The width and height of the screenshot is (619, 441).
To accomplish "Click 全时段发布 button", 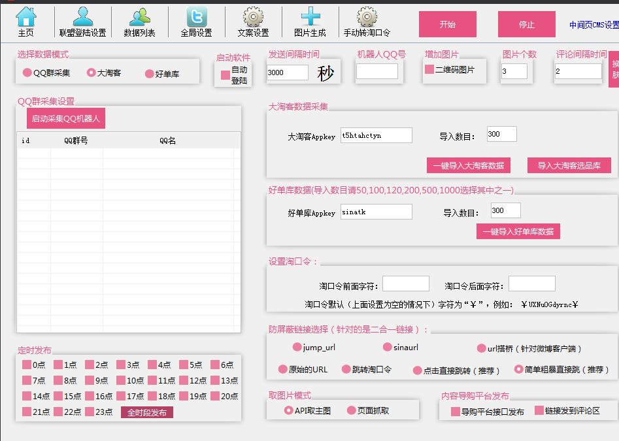I will pyautogui.click(x=147, y=412).
